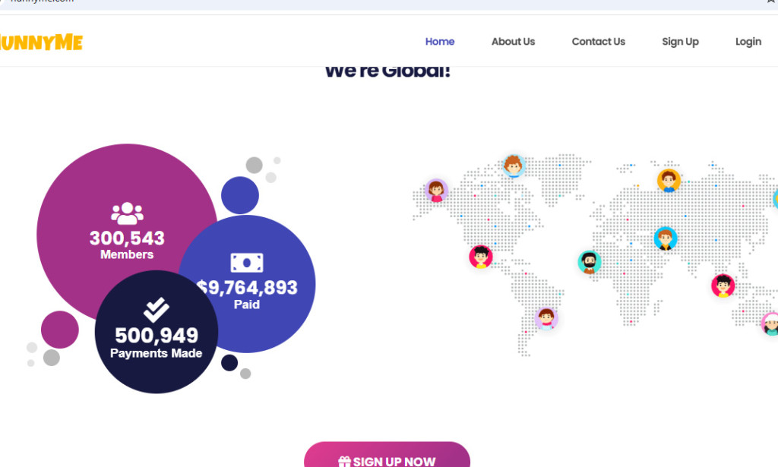
Task: Click the blue avatar over Asia
Action: (x=665, y=241)
